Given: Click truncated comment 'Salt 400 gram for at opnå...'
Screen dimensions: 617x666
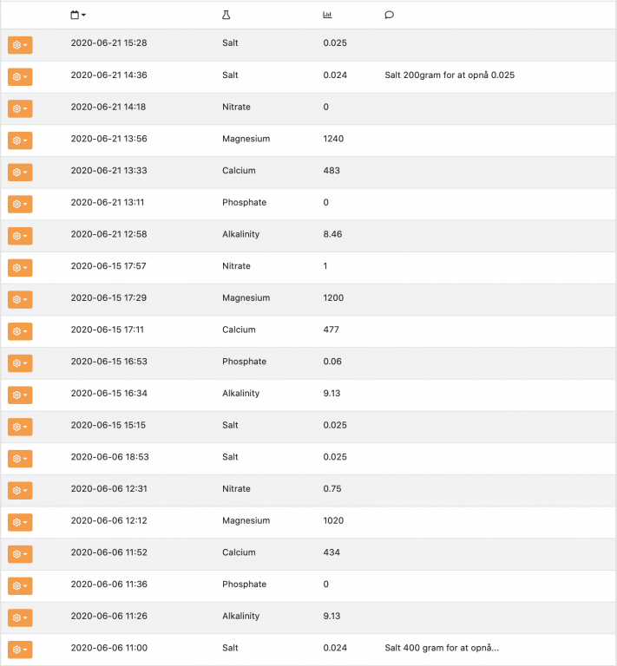Looking at the screenshot, I should point(442,648).
